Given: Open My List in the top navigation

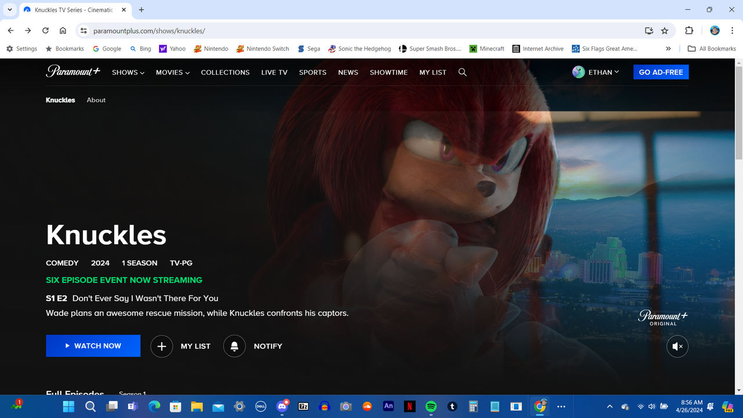Looking at the screenshot, I should tap(433, 73).
